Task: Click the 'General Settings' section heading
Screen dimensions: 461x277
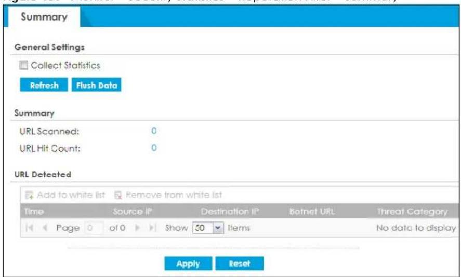Action: (49, 47)
